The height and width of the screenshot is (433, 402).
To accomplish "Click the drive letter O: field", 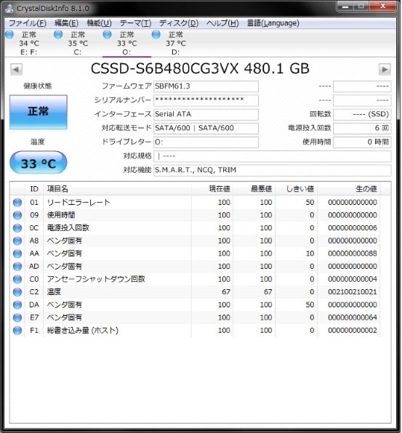I will pyautogui.click(x=206, y=142).
